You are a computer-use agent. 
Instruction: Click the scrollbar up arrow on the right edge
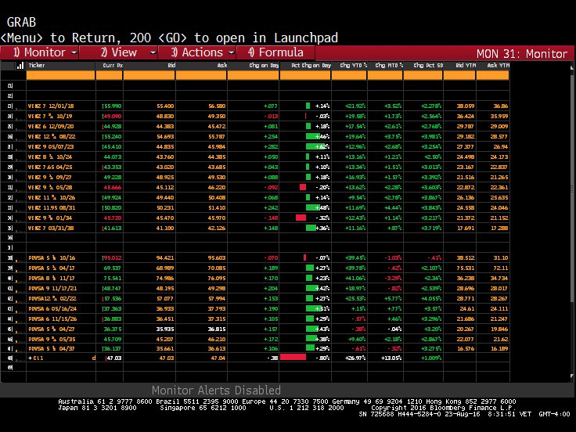click(x=571, y=68)
